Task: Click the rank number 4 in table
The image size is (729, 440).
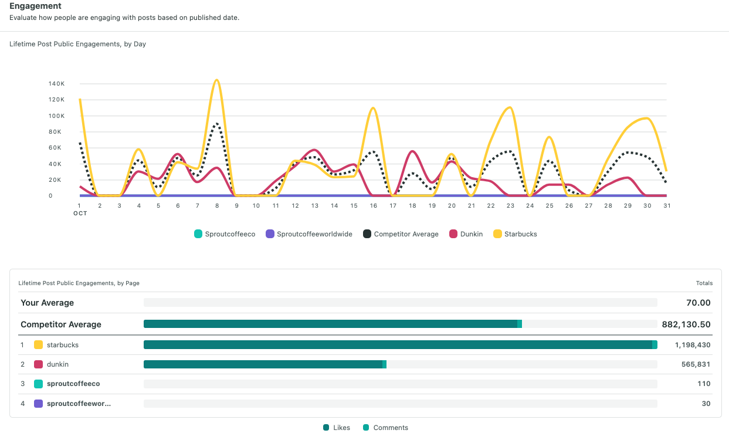Action: click(x=22, y=404)
